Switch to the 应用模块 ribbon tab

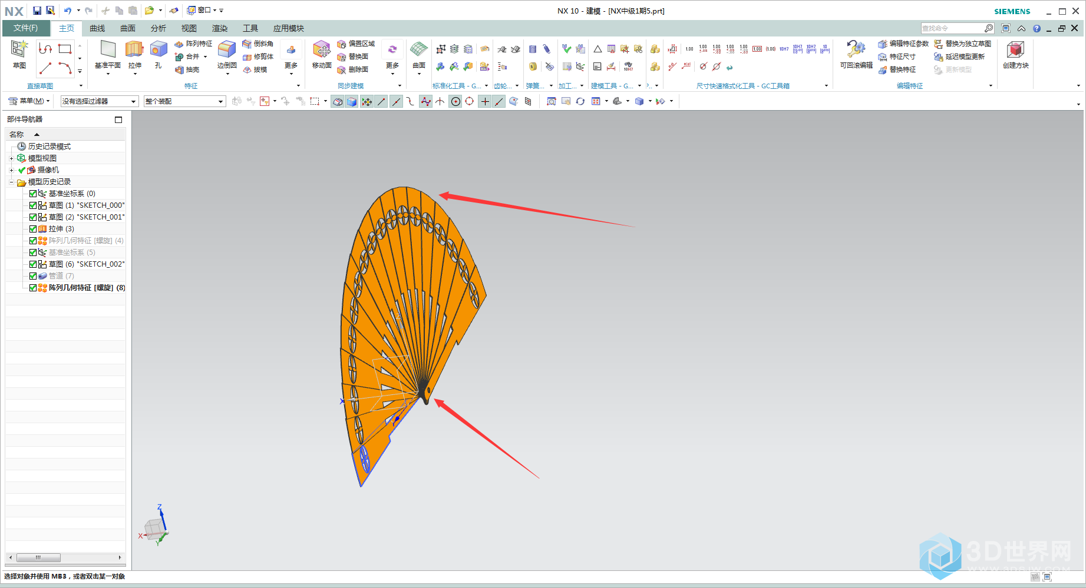pos(289,28)
